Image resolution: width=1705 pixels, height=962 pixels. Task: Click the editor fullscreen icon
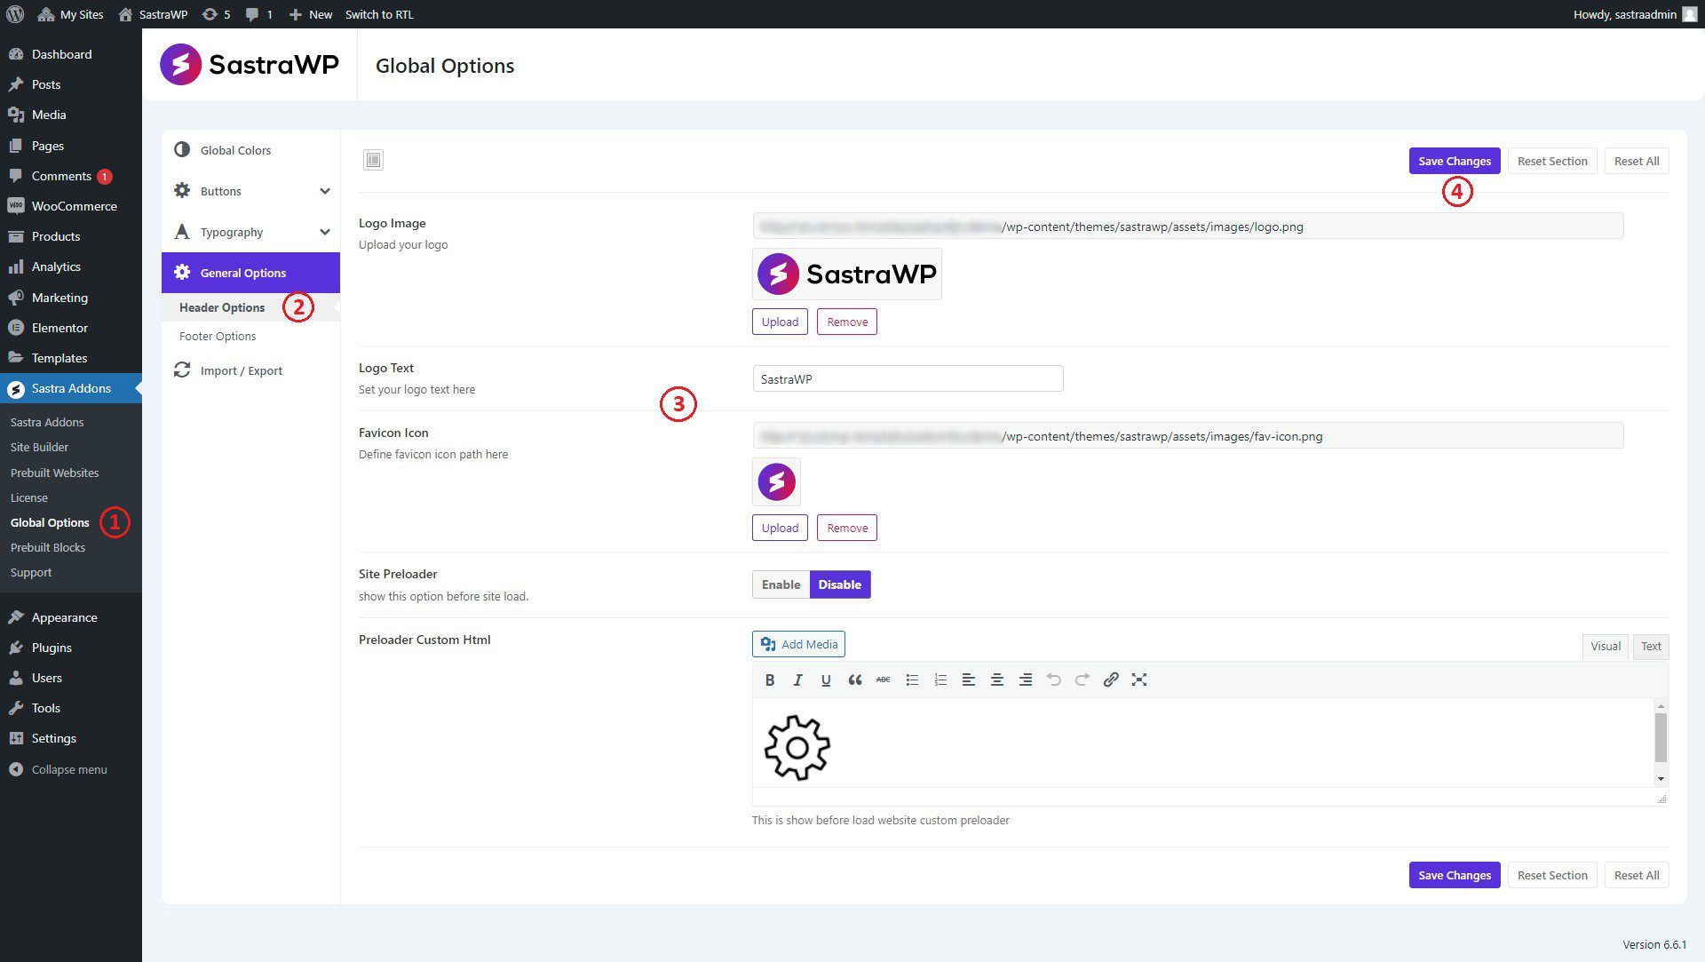1139,680
